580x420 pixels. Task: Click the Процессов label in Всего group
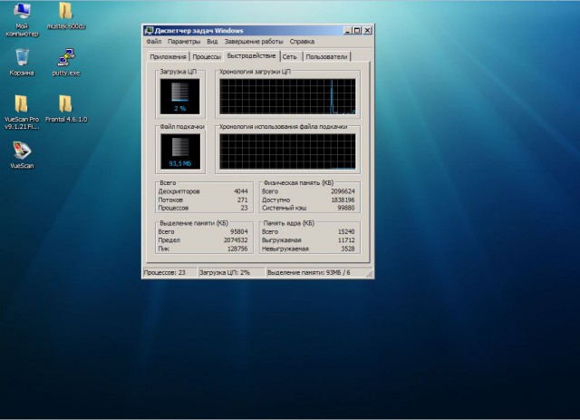(173, 208)
